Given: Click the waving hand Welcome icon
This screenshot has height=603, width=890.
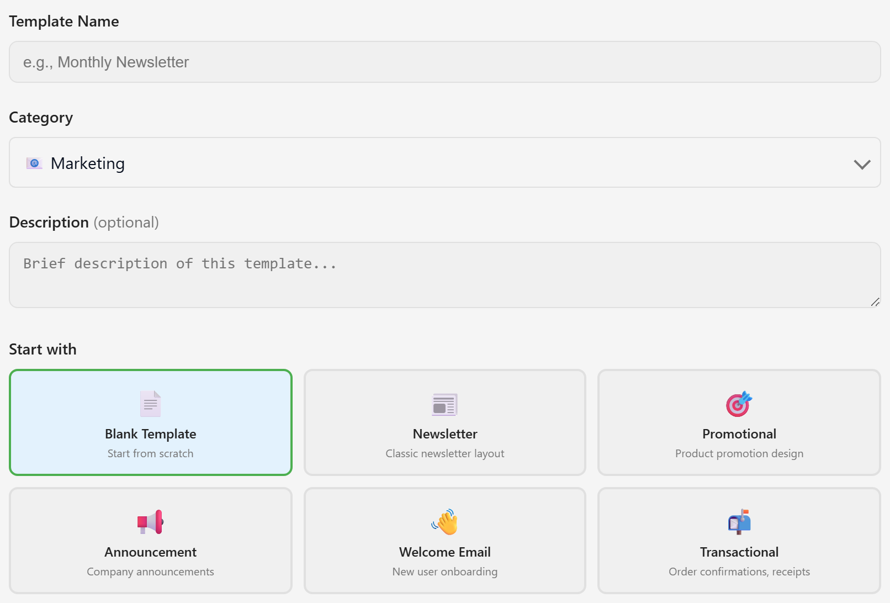Looking at the screenshot, I should pyautogui.click(x=445, y=522).
